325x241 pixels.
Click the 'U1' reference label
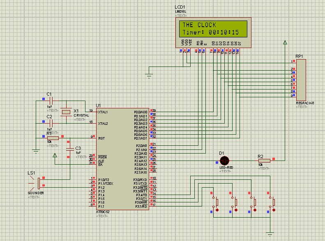point(98,106)
